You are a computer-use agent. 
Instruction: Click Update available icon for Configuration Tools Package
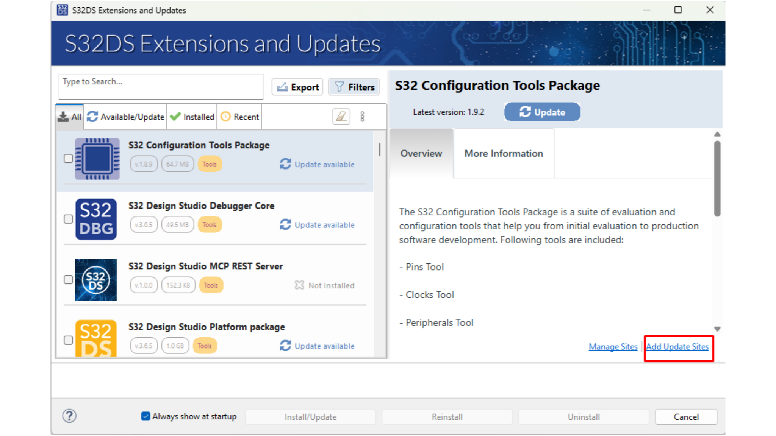[x=285, y=164]
